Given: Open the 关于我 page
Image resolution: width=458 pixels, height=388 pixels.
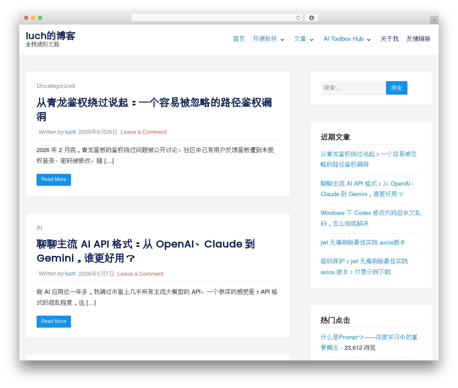Looking at the screenshot, I should (389, 39).
